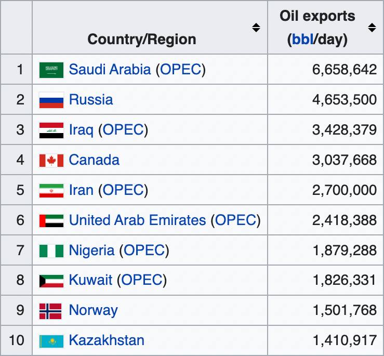Click the Canada maple leaf flag
384x356 pixels.
[51, 161]
